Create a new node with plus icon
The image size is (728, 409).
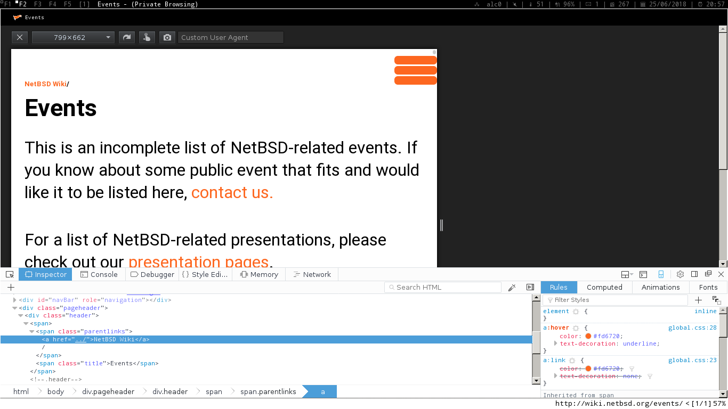pyautogui.click(x=11, y=287)
